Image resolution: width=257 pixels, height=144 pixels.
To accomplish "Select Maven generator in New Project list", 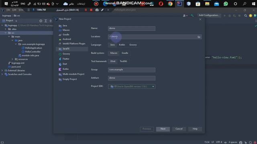I will coord(66,30).
